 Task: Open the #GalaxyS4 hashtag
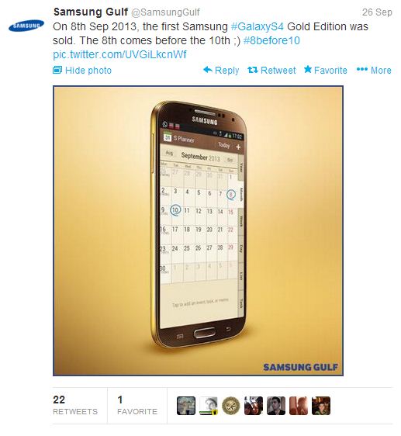pos(258,26)
